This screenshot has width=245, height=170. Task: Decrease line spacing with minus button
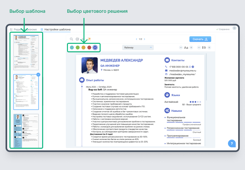point(199,47)
